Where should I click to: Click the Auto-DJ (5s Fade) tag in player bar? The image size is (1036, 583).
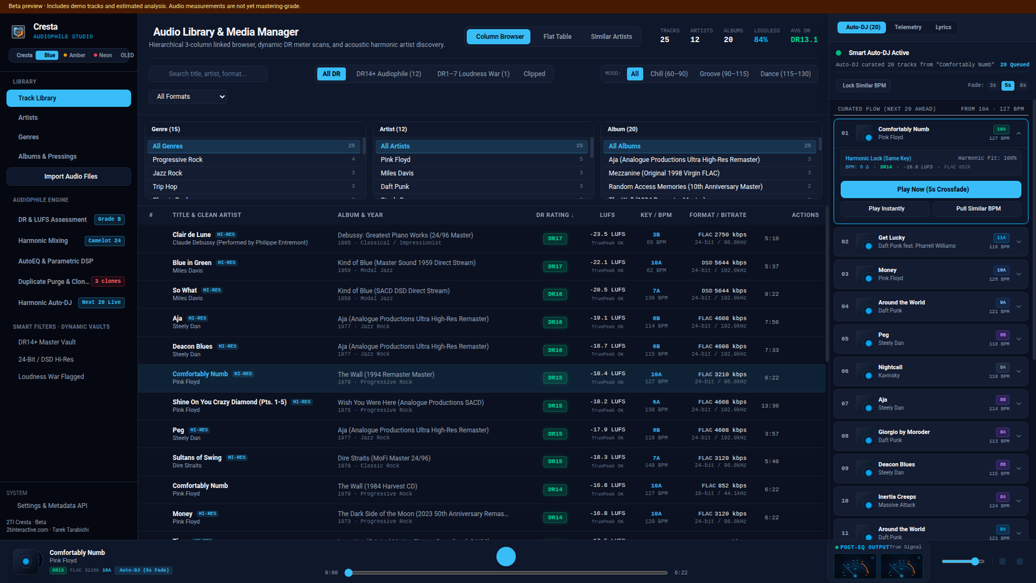[x=144, y=570]
